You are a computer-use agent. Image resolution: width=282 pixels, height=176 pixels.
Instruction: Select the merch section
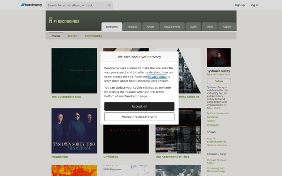tap(72, 36)
